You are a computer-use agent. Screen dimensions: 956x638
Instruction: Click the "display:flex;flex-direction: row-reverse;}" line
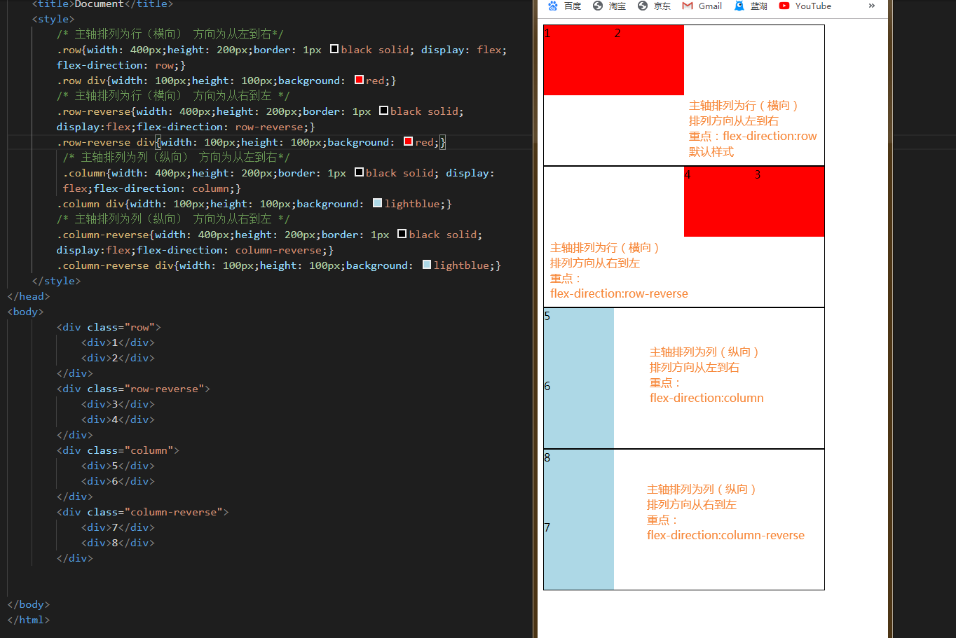186,127
